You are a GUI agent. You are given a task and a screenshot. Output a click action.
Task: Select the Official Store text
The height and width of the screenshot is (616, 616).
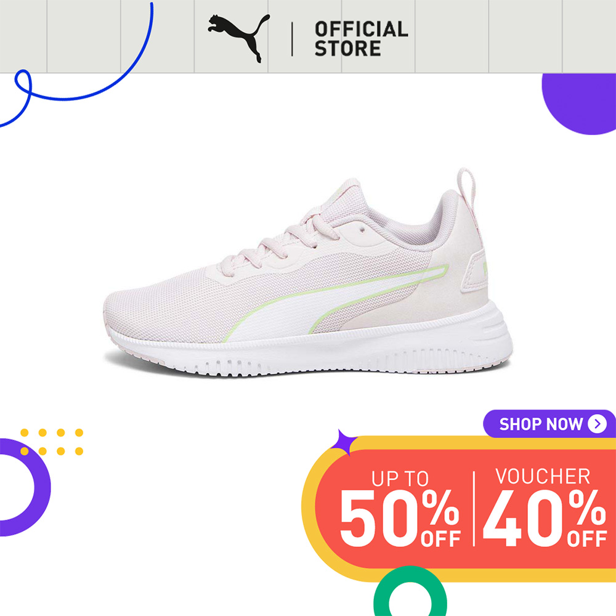click(361, 39)
